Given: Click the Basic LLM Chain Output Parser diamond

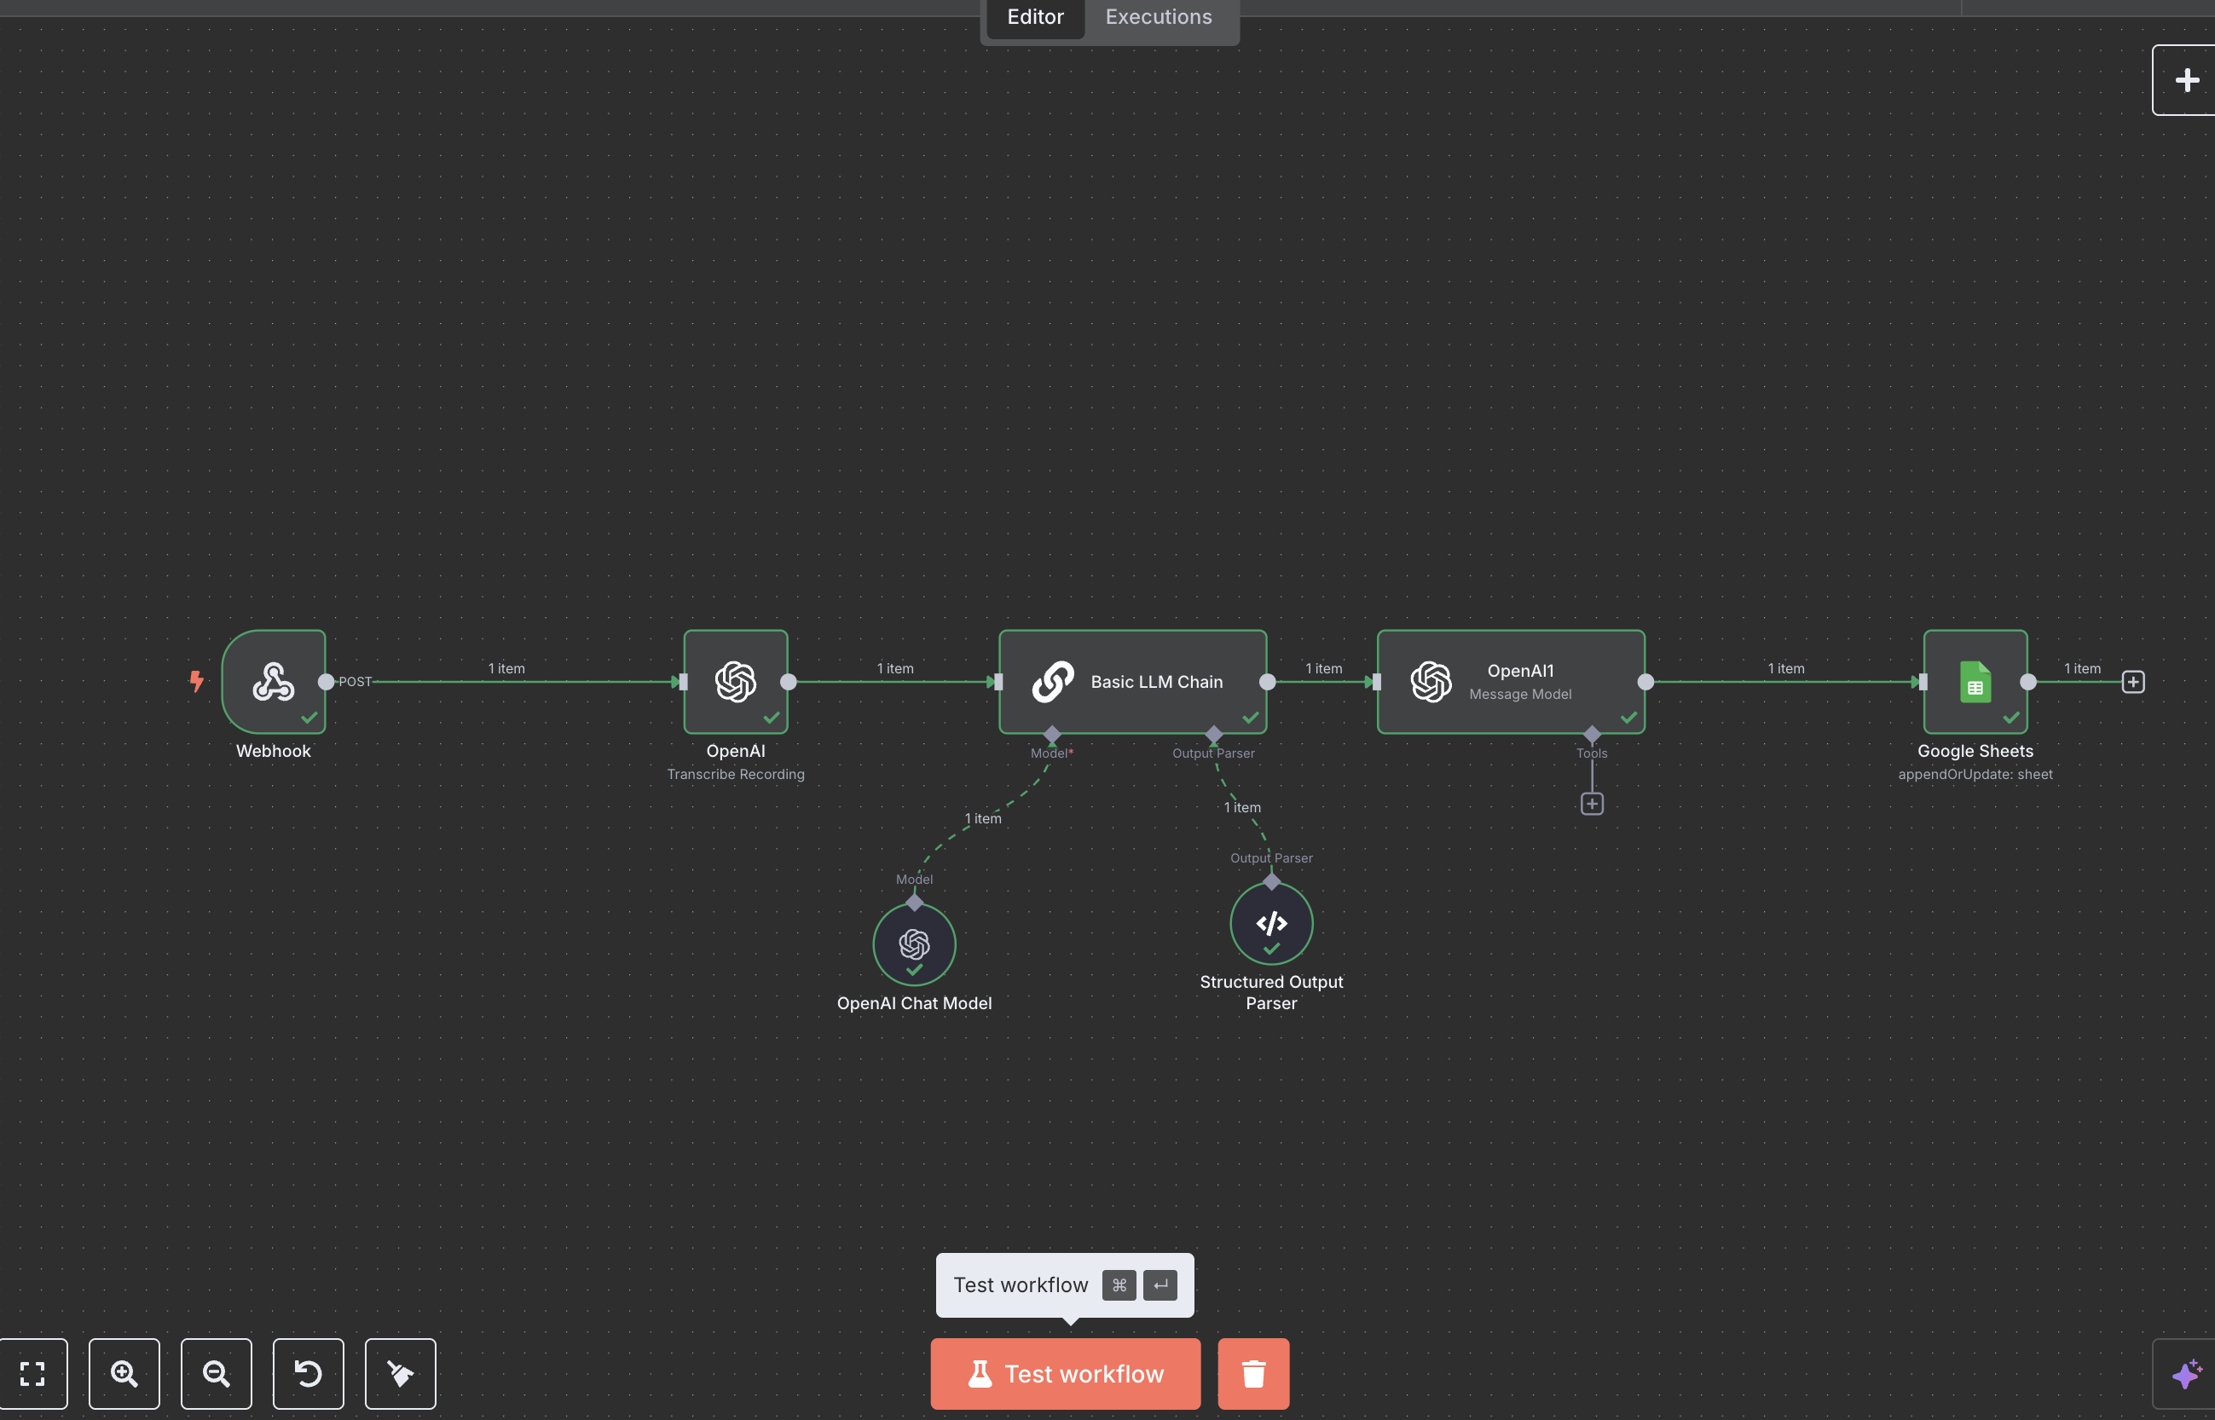Looking at the screenshot, I should pyautogui.click(x=1213, y=734).
